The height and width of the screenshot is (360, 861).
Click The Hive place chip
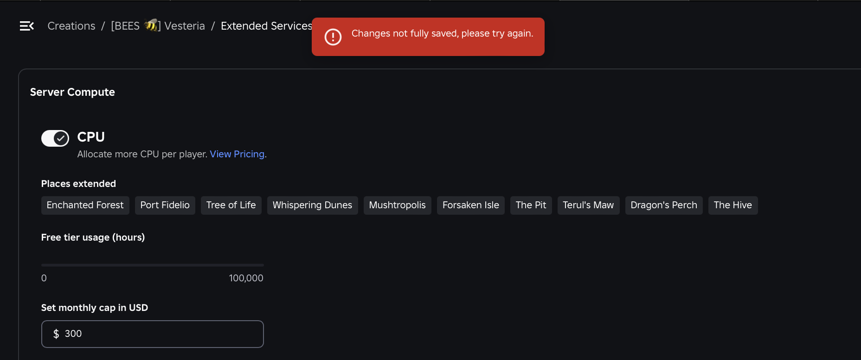click(733, 205)
